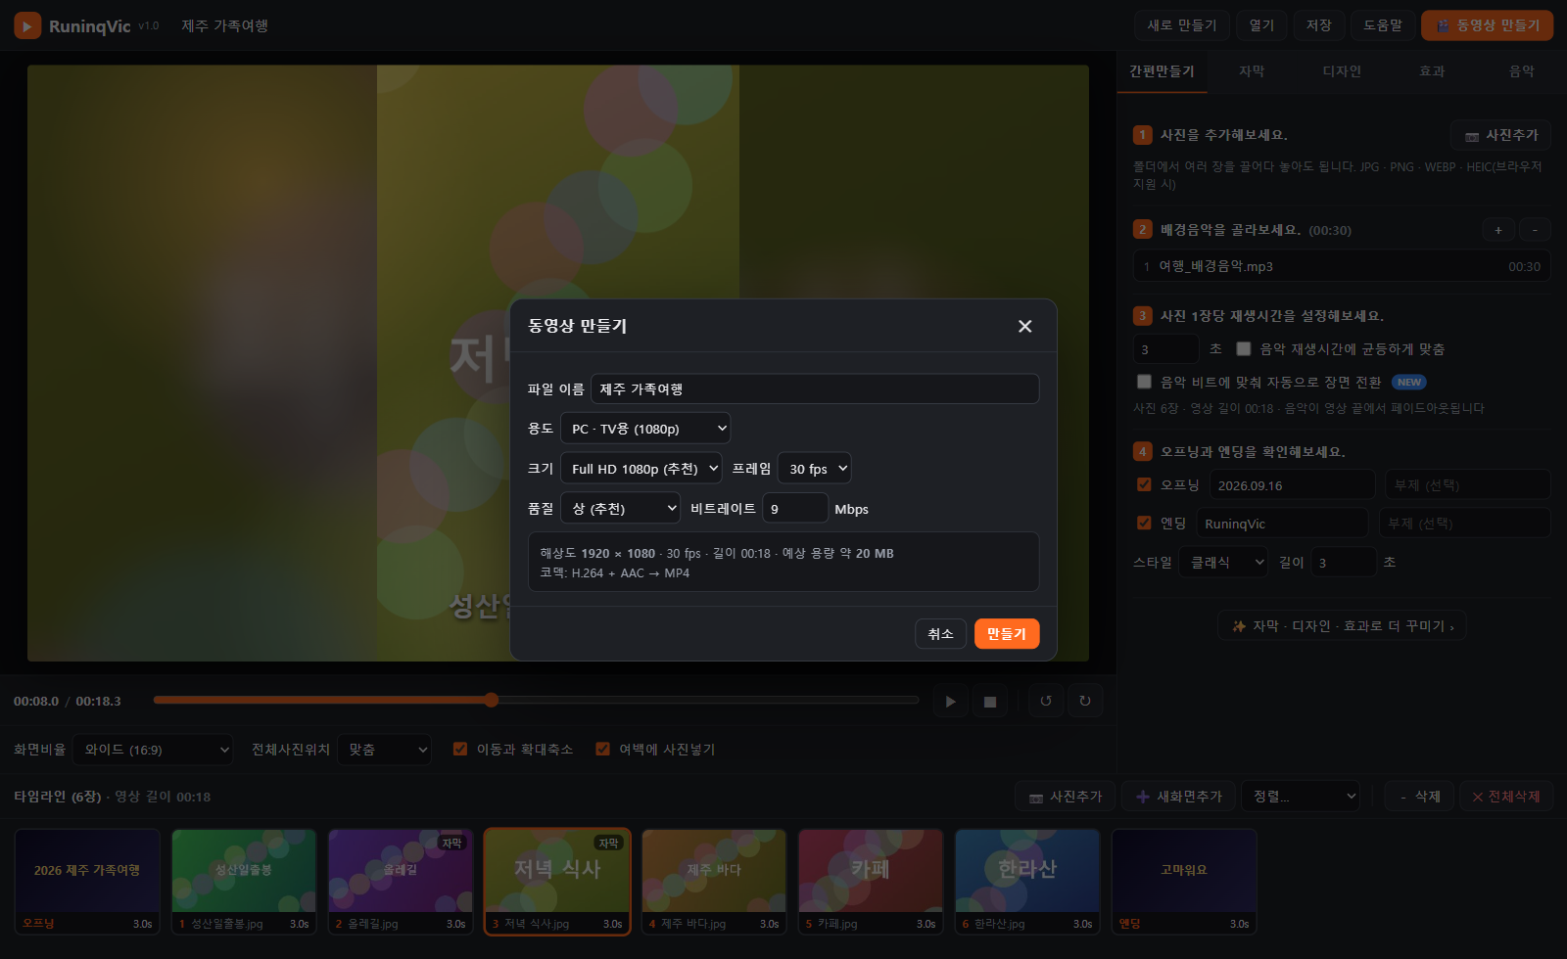Viewport: 1567px width, 959px height.
Task: Open the 용도 dropdown in dialog
Action: (x=645, y=429)
